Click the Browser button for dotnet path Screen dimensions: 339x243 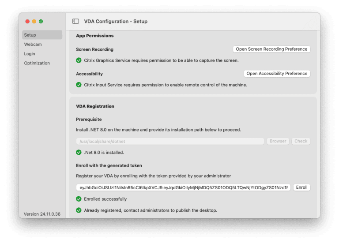(x=278, y=141)
